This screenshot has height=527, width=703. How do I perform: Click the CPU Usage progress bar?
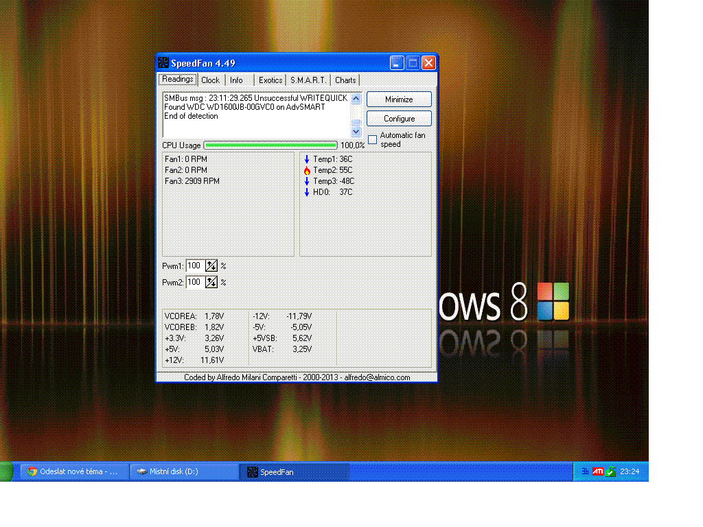[x=270, y=145]
